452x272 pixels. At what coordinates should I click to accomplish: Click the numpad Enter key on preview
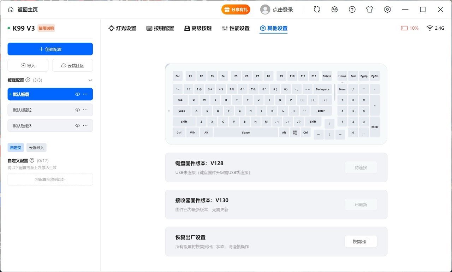coord(375,127)
